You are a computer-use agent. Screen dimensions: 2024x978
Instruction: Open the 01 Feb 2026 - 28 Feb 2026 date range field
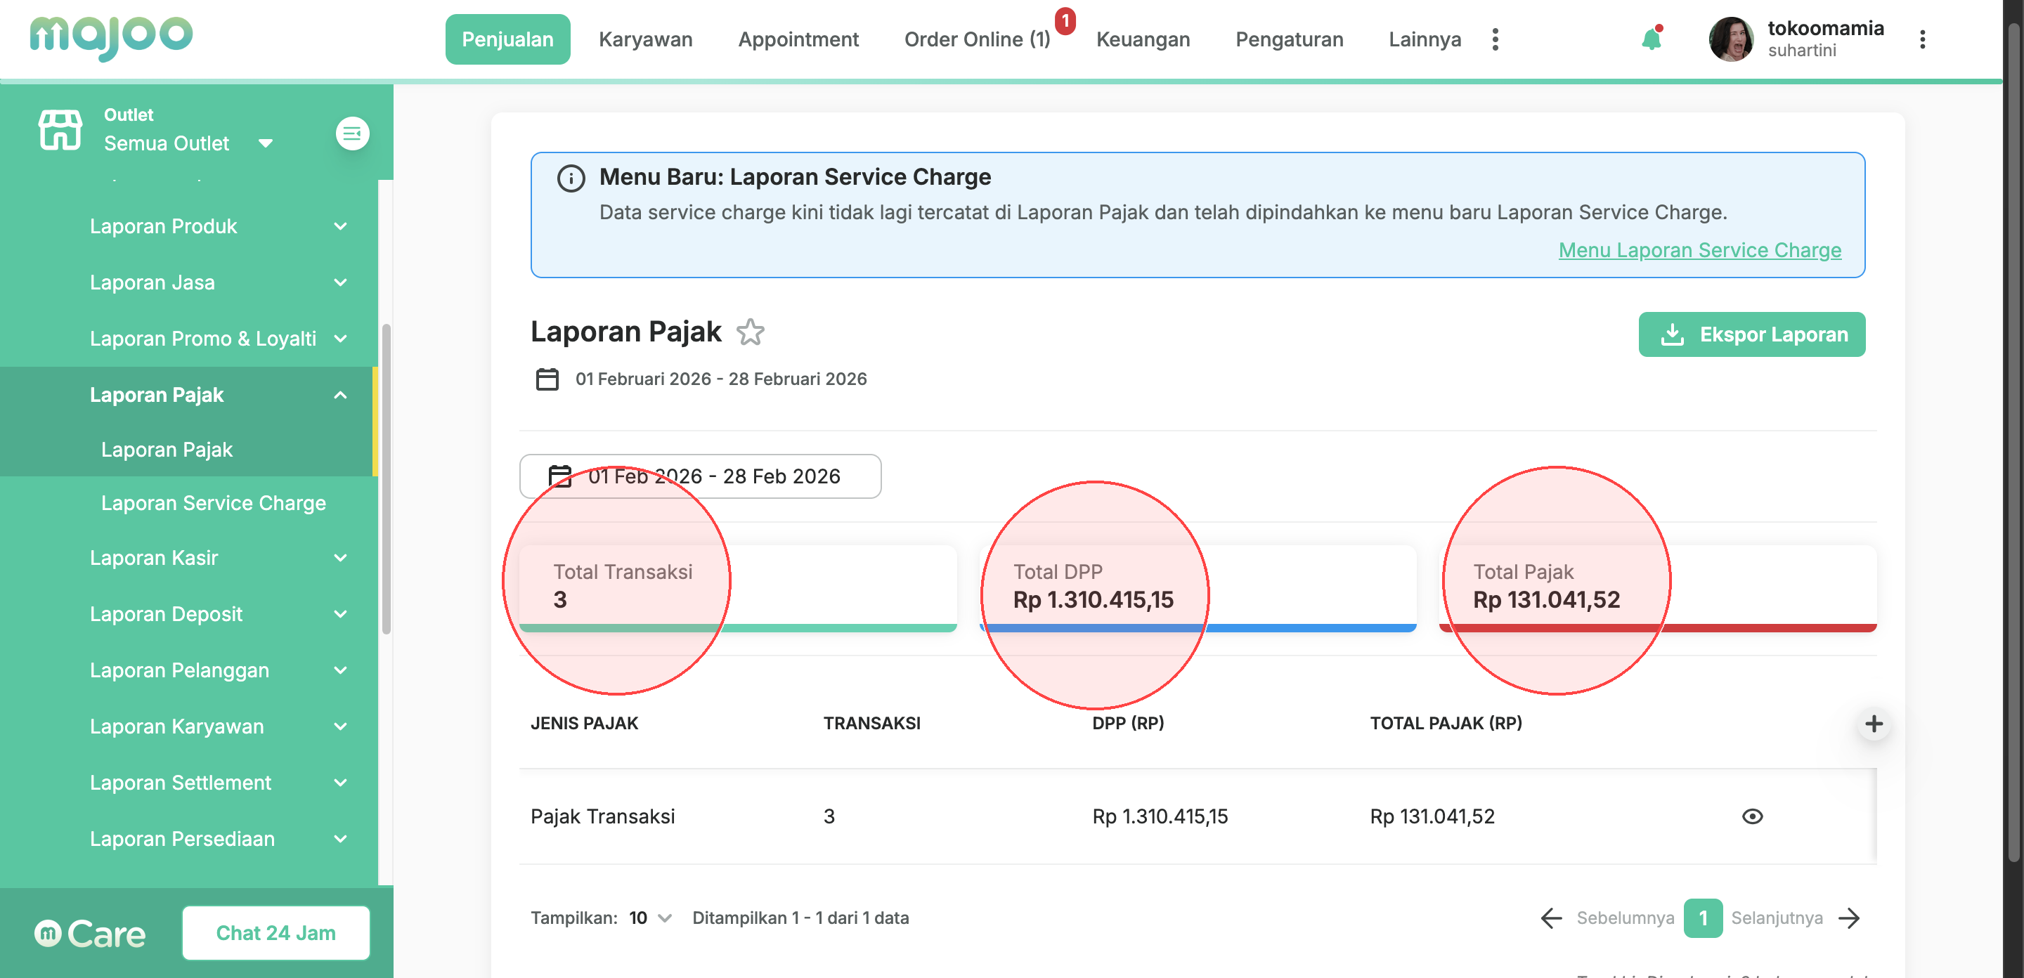[x=700, y=476]
